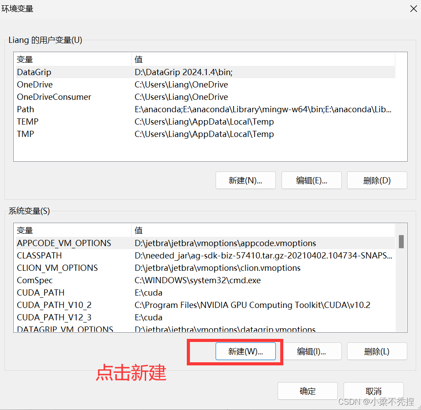Select CLASSPATH system variable
The height and width of the screenshot is (410, 421).
click(205, 255)
